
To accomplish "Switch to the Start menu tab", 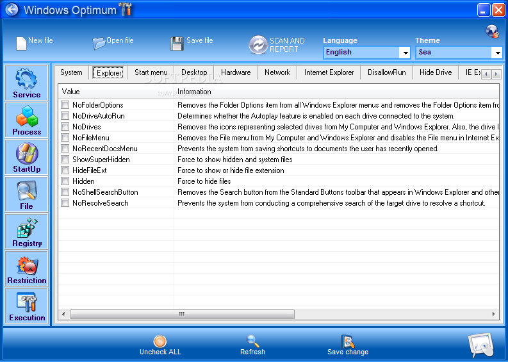I will point(151,72).
